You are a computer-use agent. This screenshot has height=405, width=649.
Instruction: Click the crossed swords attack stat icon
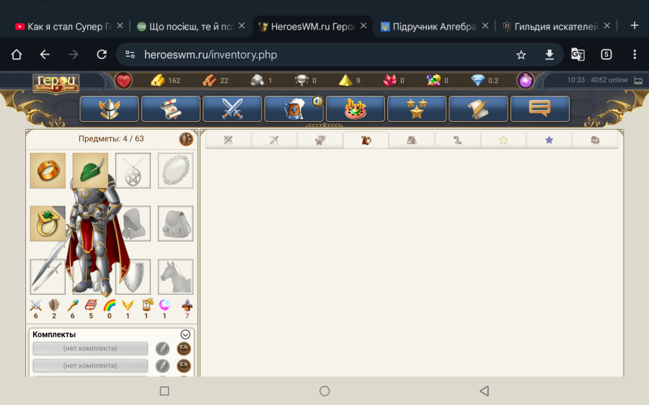coord(35,306)
